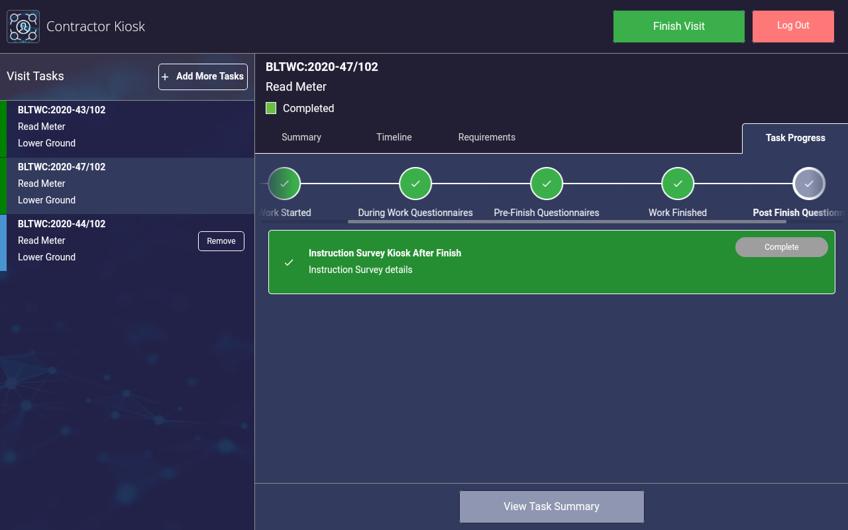Click the grey Complete button on survey card
This screenshot has width=848, height=530.
click(781, 247)
